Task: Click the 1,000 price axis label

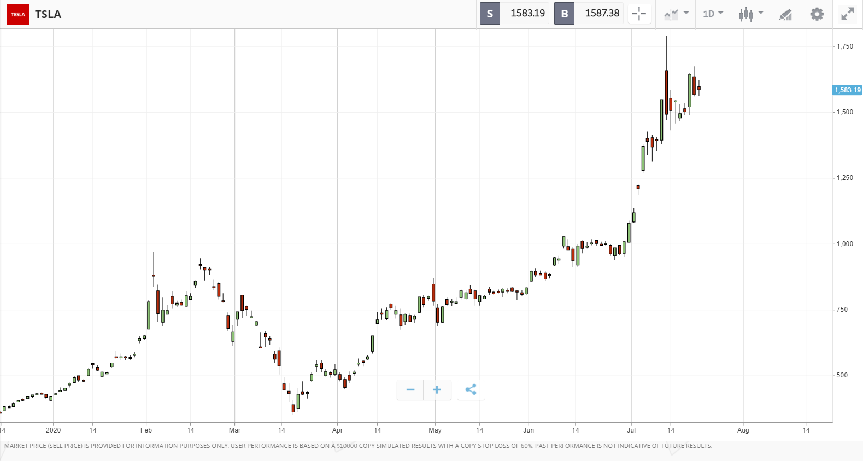Action: click(x=845, y=244)
